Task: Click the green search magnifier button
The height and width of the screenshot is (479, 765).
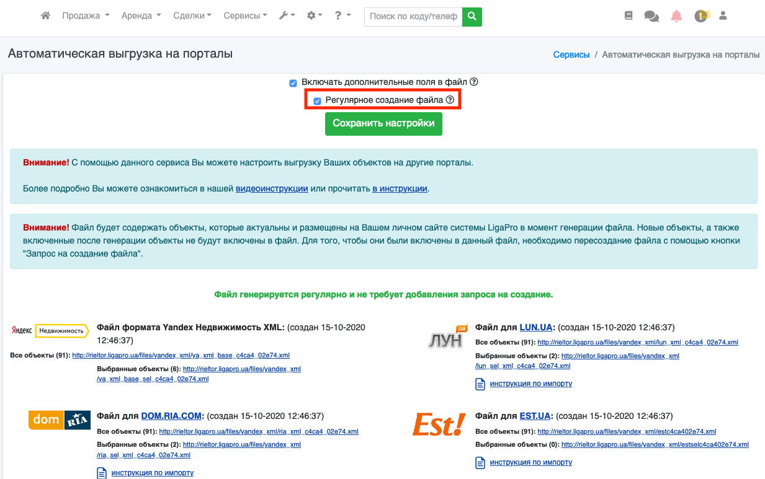Action: click(473, 16)
